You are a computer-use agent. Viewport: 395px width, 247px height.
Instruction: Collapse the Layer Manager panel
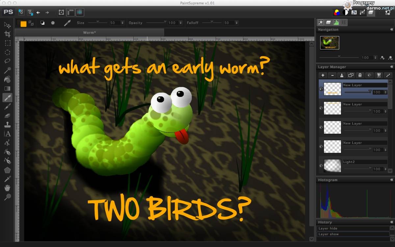click(391, 67)
